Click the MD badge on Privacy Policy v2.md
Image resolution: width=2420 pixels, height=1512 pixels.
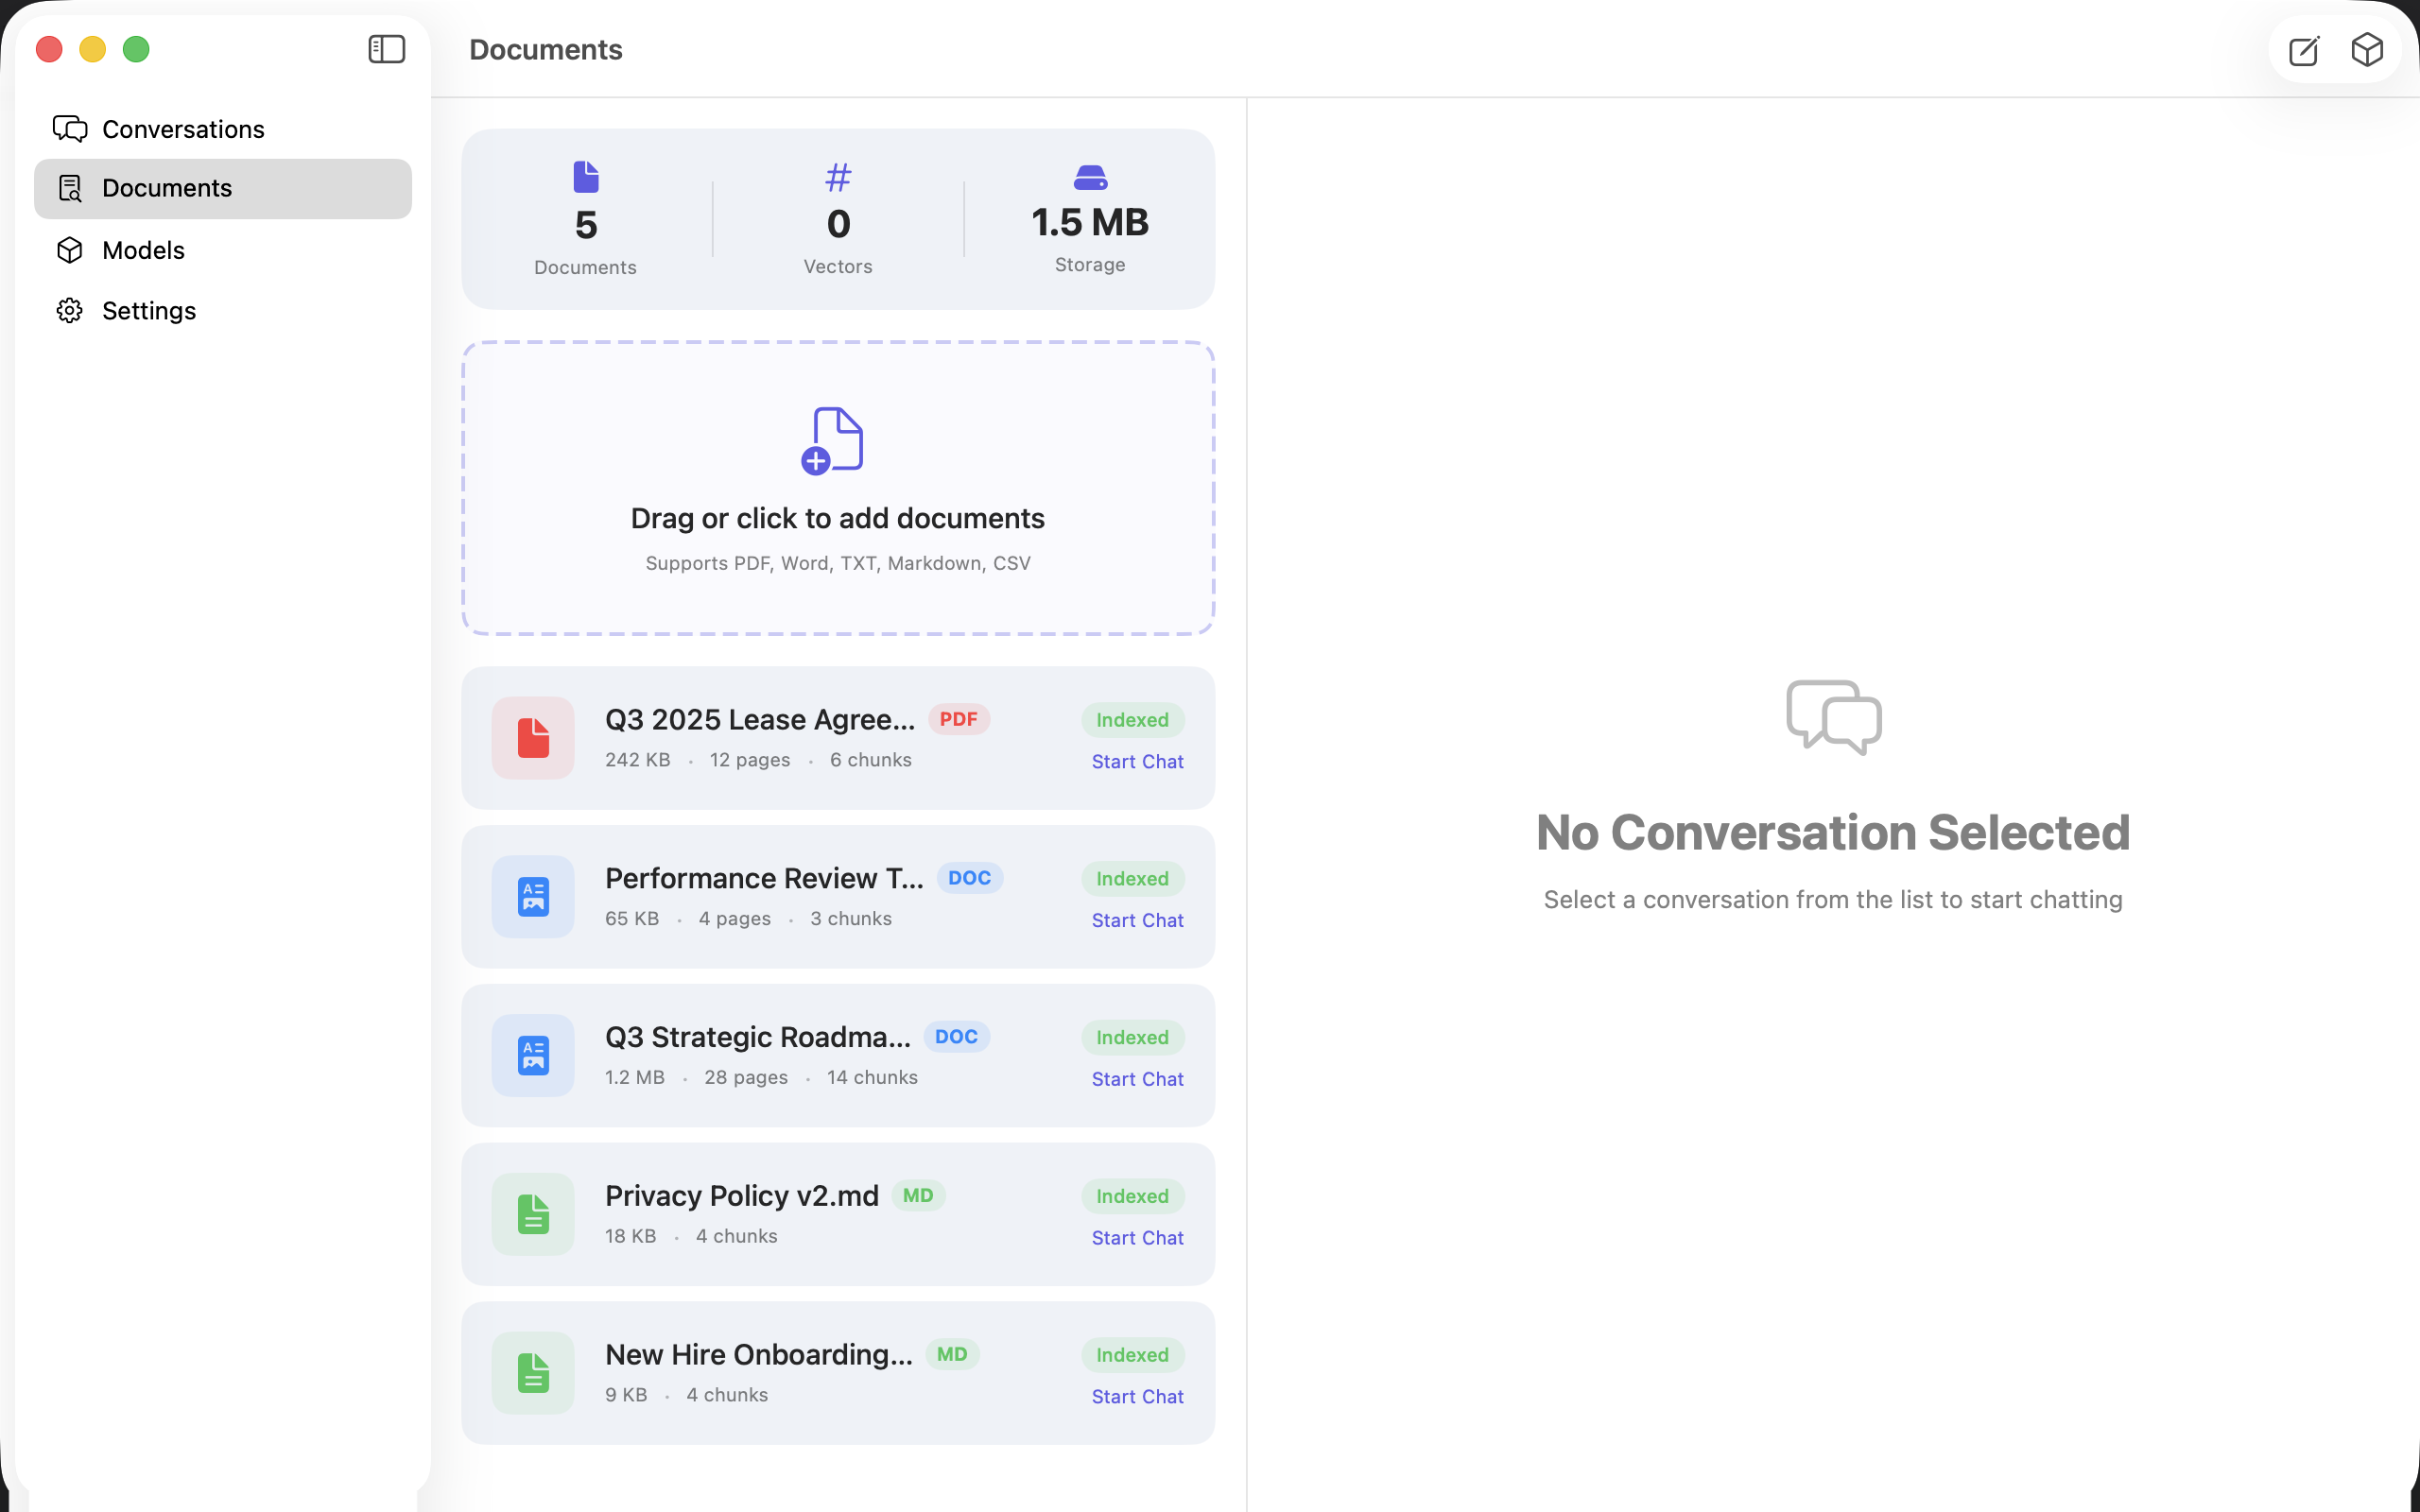coord(918,1196)
